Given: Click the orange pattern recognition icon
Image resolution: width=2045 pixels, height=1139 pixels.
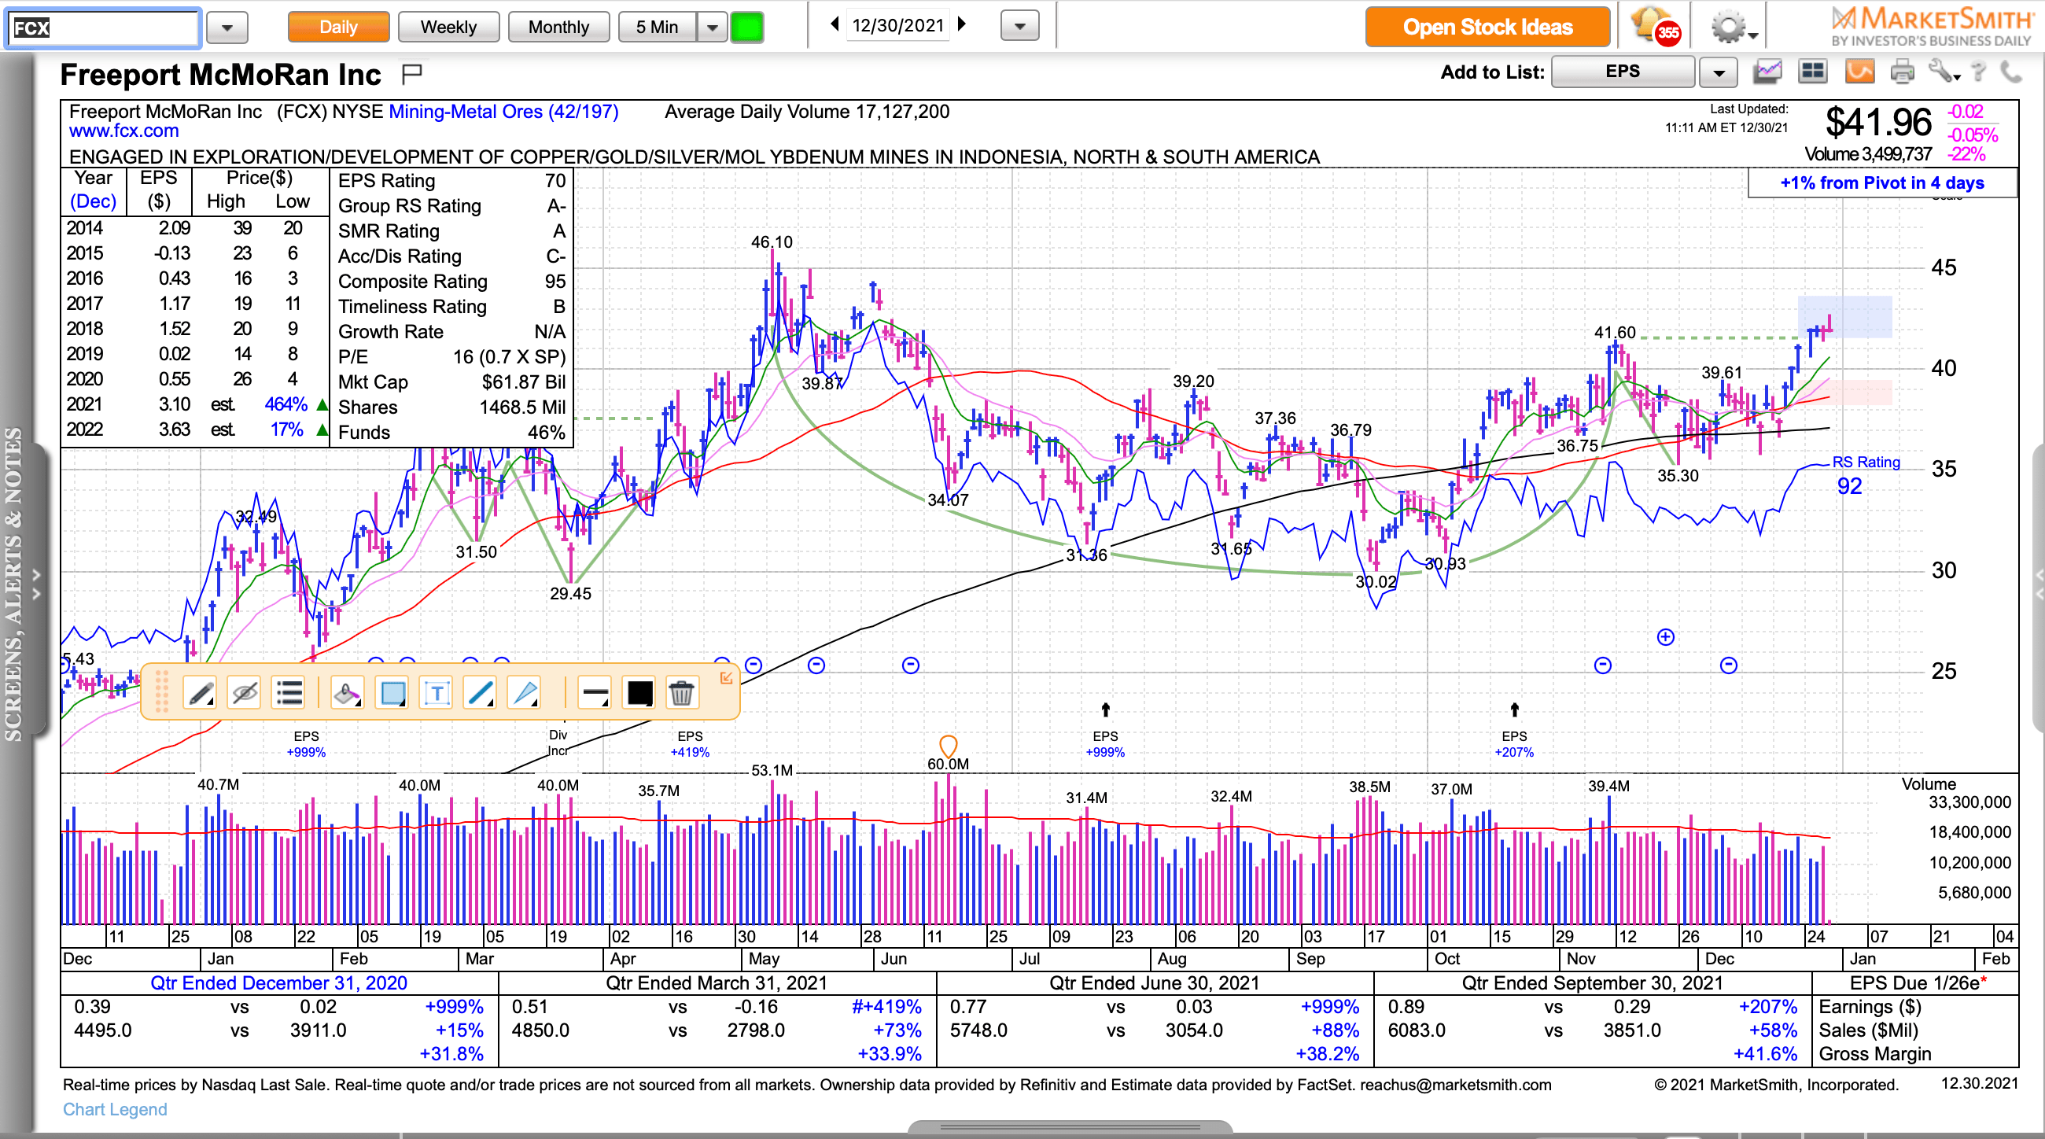Looking at the screenshot, I should point(1859,72).
